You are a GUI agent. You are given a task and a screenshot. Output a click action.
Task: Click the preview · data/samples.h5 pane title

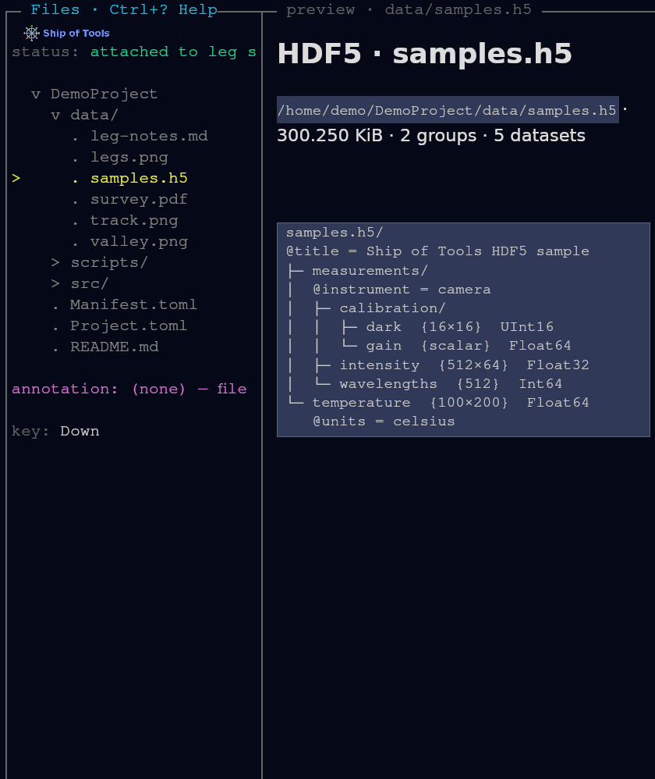click(409, 10)
